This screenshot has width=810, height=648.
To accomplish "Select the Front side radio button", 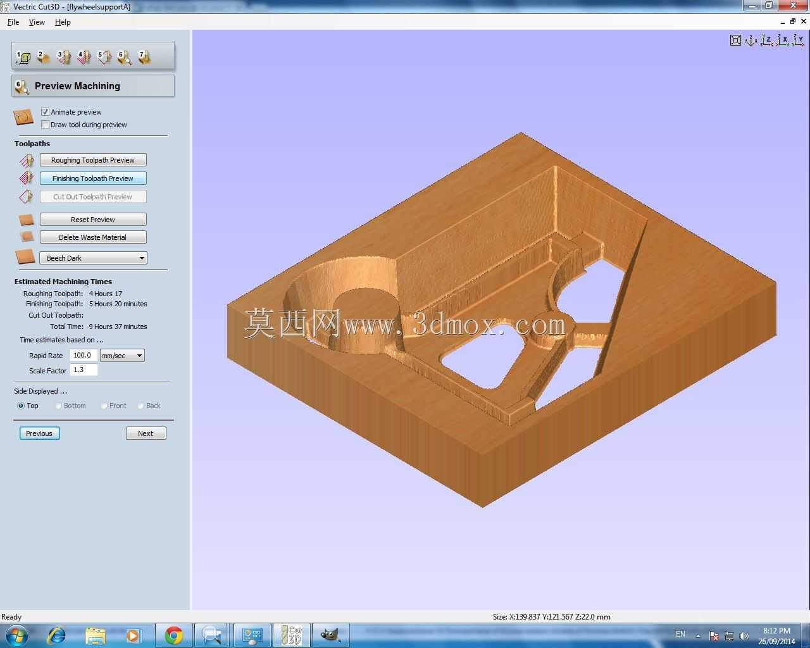I will pos(104,406).
